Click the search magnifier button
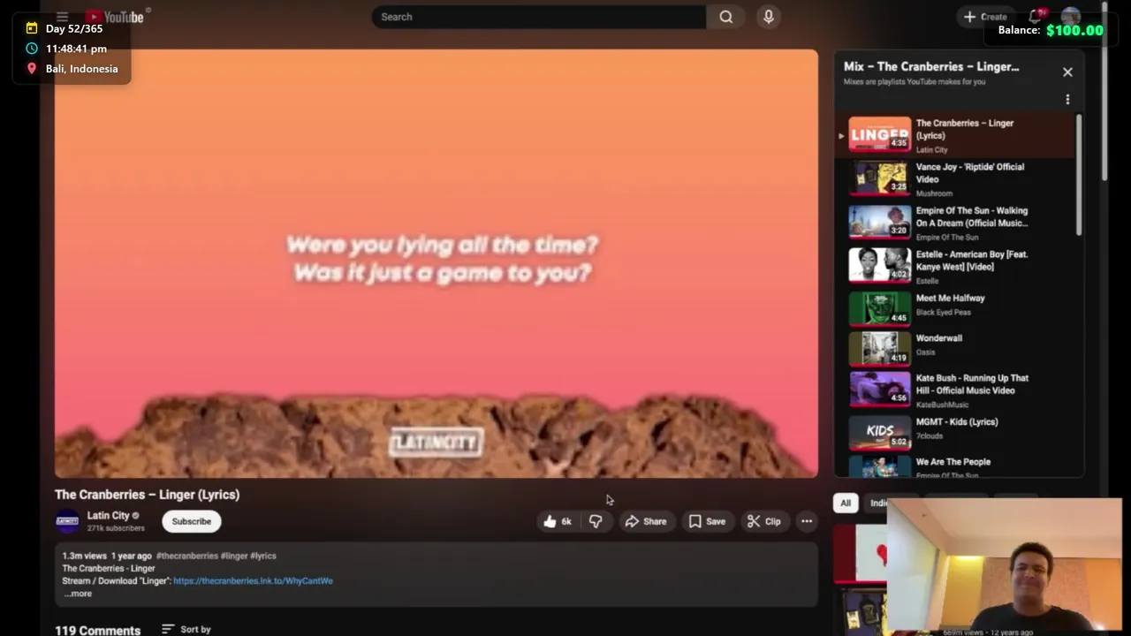The width and height of the screenshot is (1131, 636). tap(725, 17)
